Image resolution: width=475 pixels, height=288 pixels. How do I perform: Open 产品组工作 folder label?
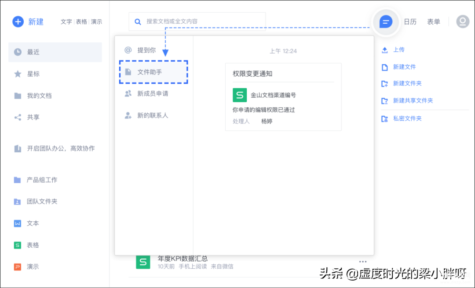[42, 180]
